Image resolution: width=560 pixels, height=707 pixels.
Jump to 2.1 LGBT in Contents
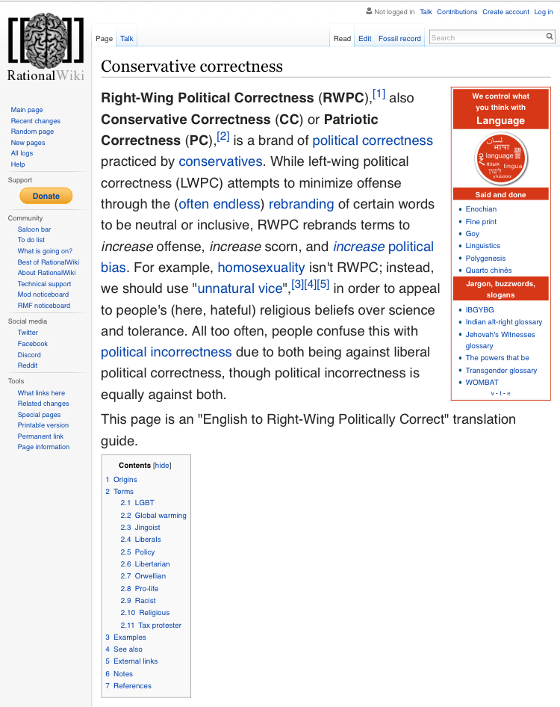coord(137,502)
